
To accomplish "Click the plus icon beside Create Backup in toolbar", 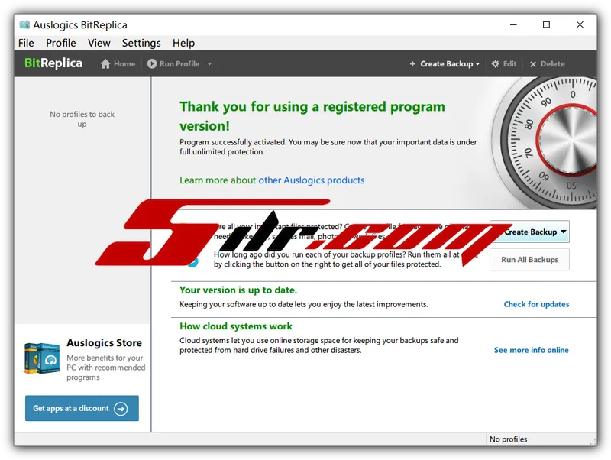I will pos(412,64).
